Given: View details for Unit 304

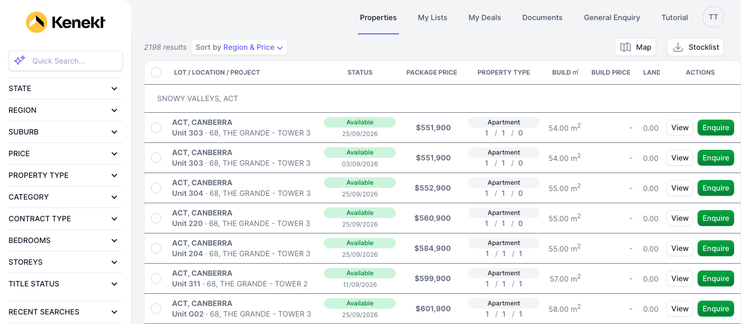Looking at the screenshot, I should coord(680,188).
